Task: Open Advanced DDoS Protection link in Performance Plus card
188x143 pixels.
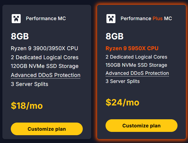Action: tap(137, 73)
